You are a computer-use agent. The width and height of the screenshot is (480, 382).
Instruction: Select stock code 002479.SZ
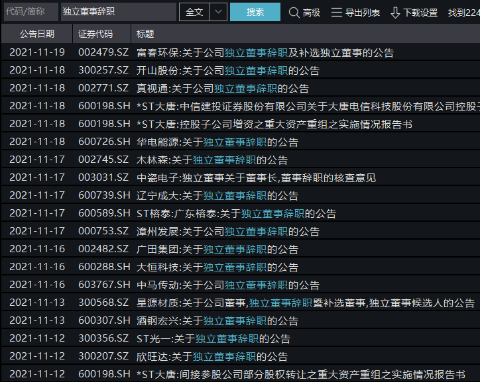(103, 52)
